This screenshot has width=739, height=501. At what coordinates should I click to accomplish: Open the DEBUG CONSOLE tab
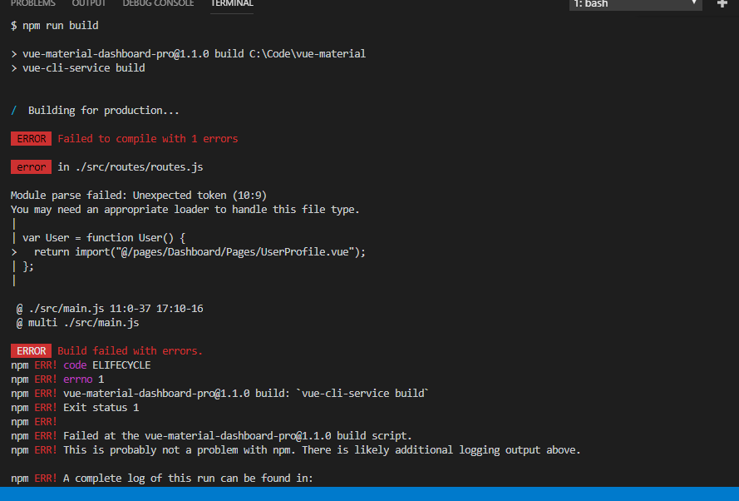tap(158, 3)
